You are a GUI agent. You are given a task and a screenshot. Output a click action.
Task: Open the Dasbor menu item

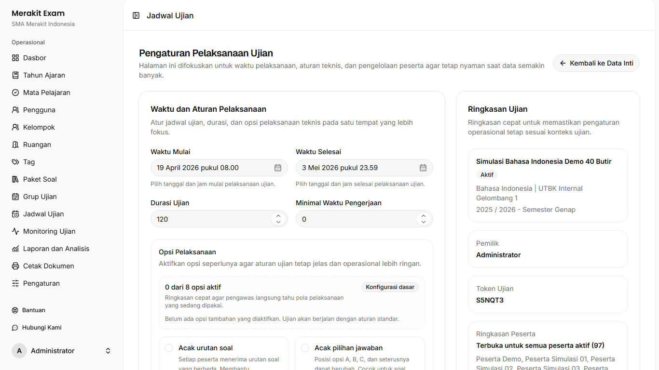tap(62, 58)
